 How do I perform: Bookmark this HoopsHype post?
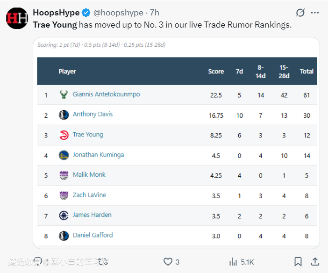click(298, 262)
